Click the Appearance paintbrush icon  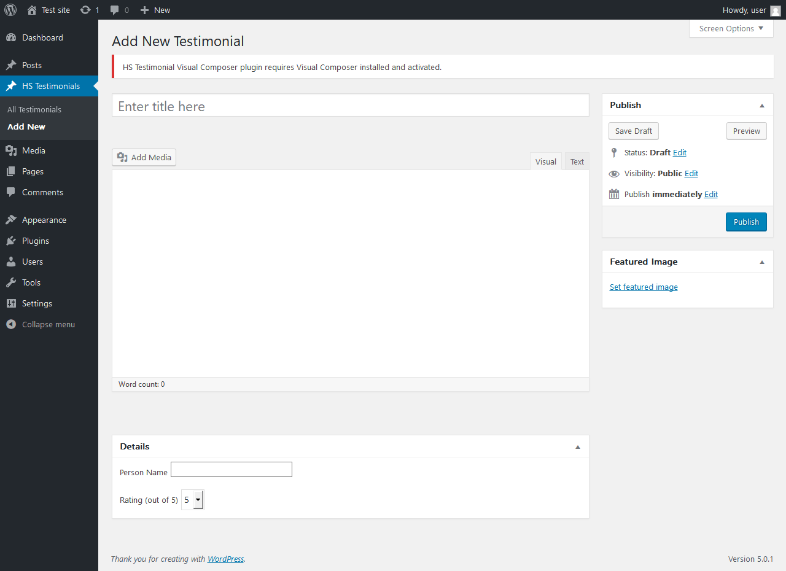point(11,220)
